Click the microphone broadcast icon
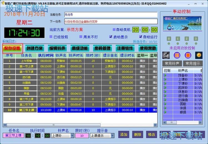Image resolution: width=208 pixels, height=144 pixels. [166, 55]
